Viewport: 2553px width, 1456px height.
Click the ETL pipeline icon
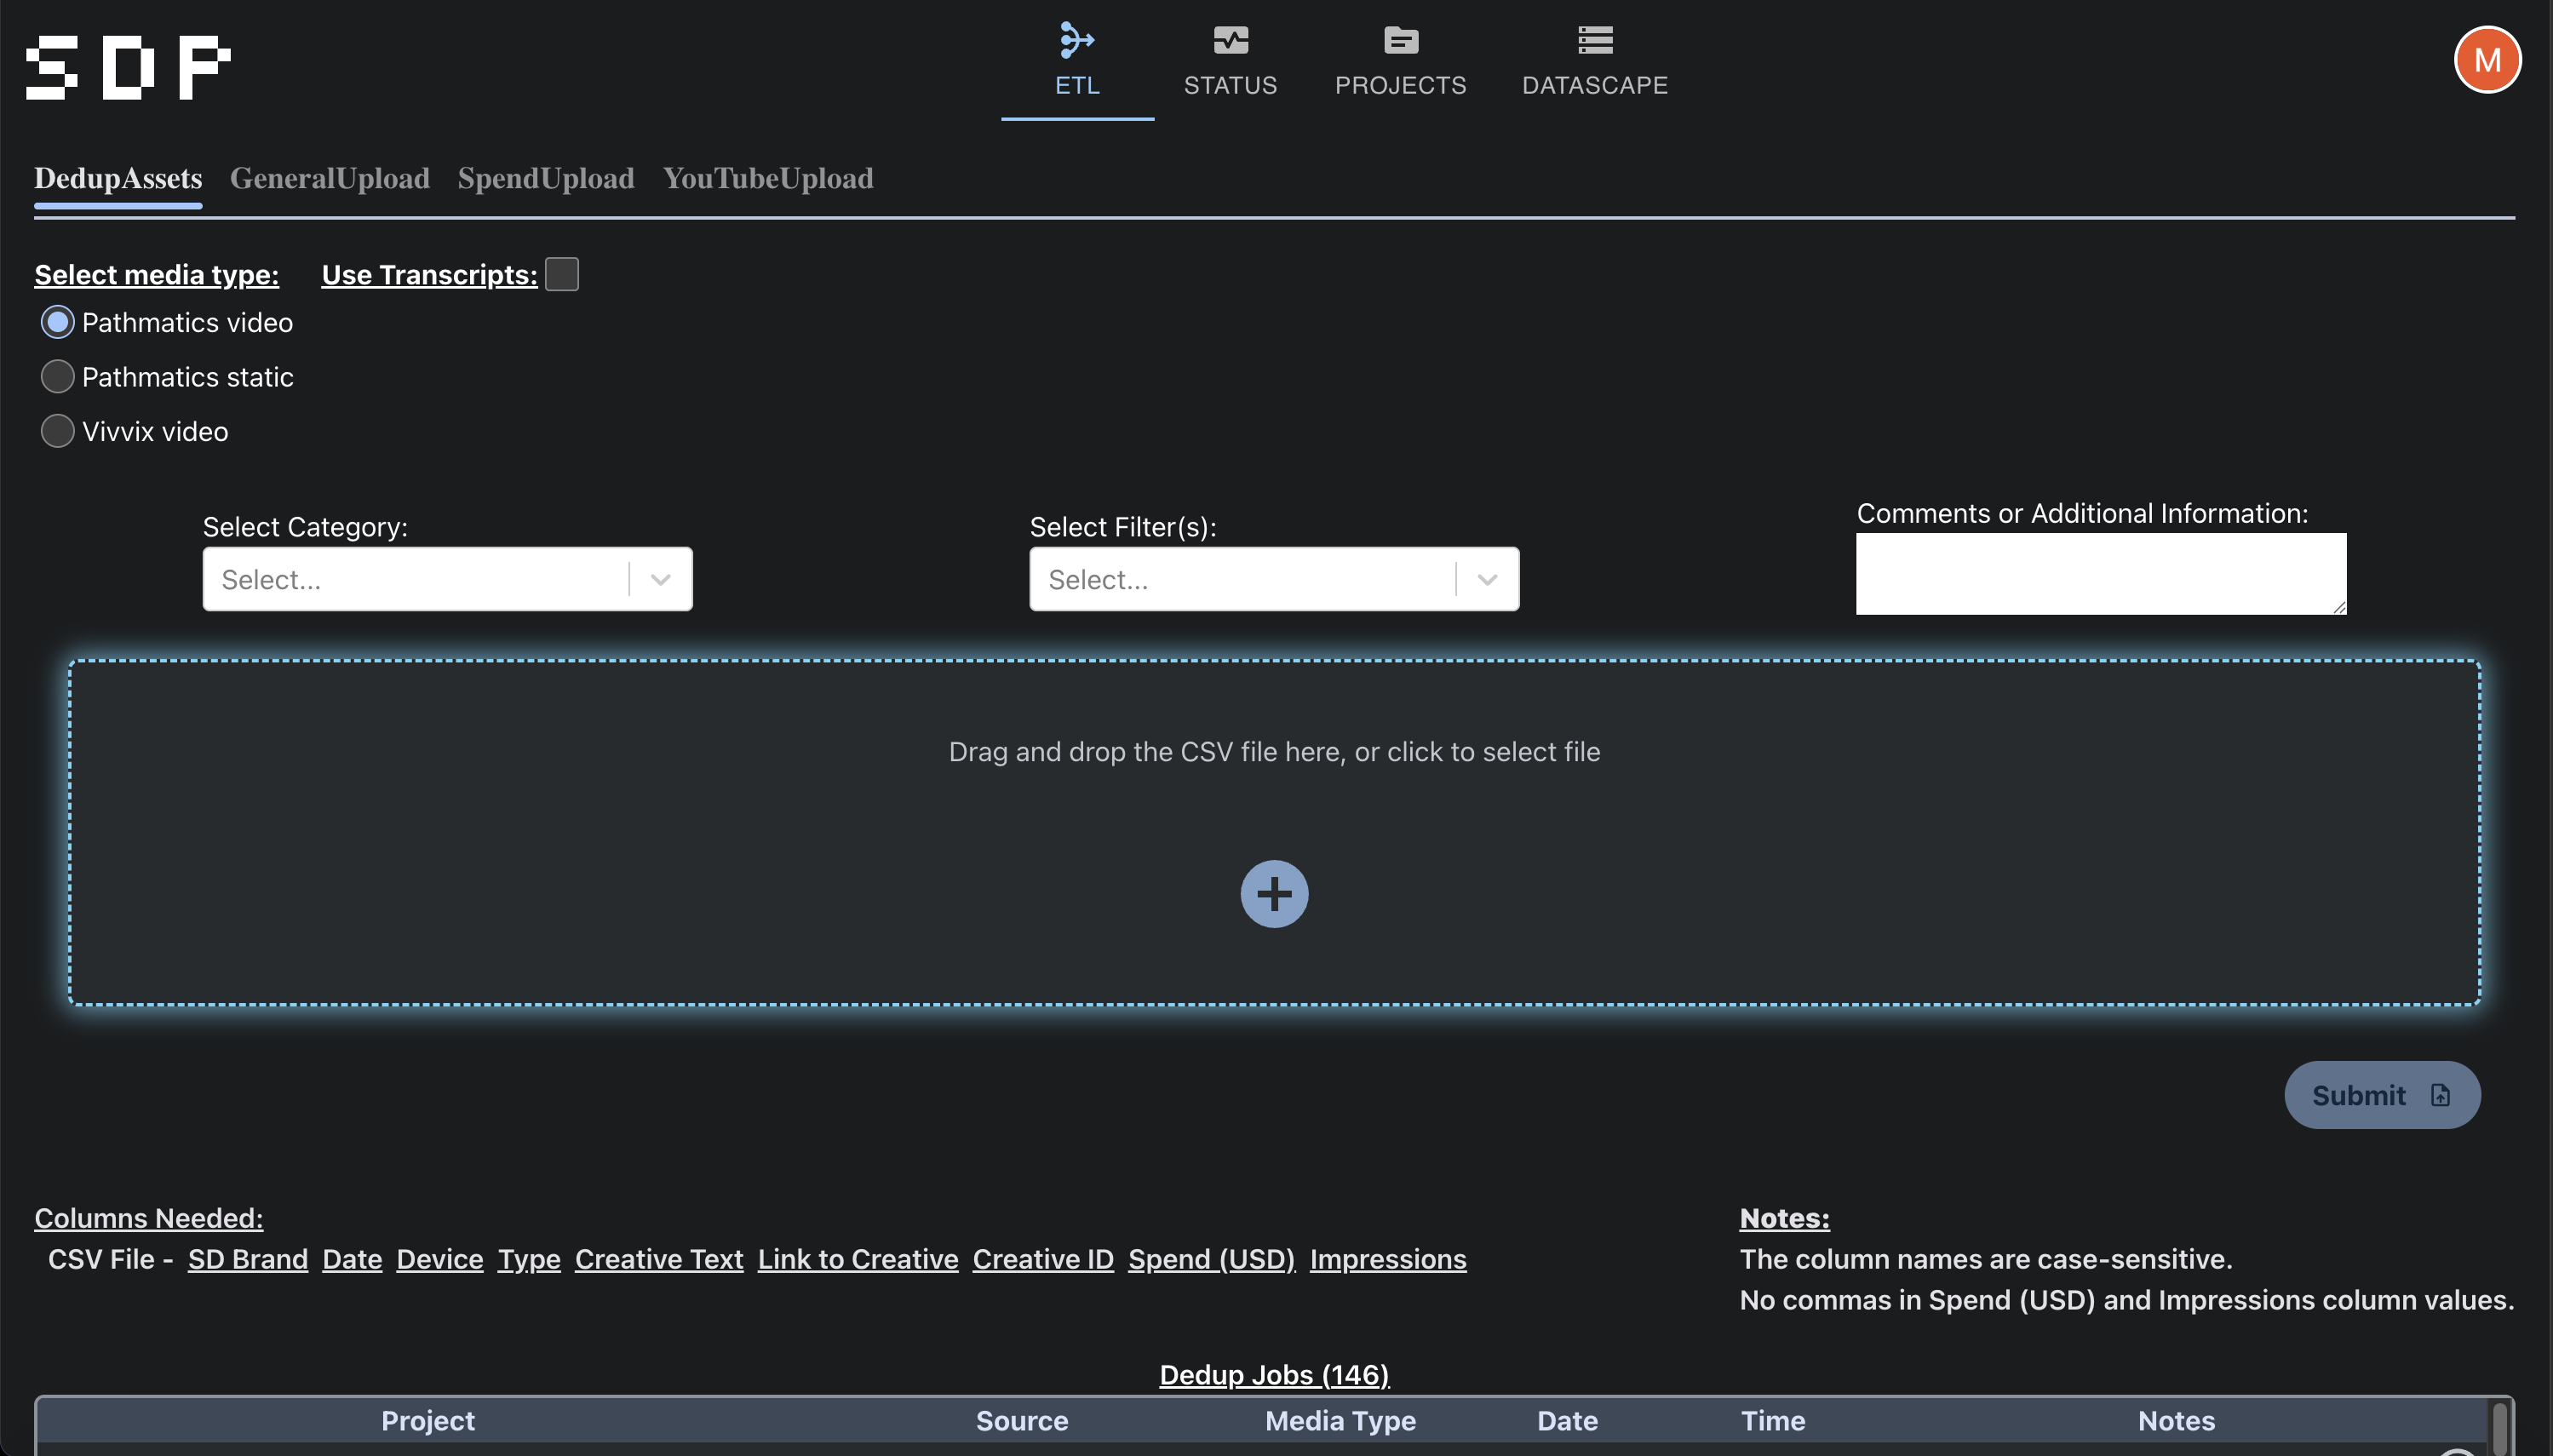(x=1077, y=40)
